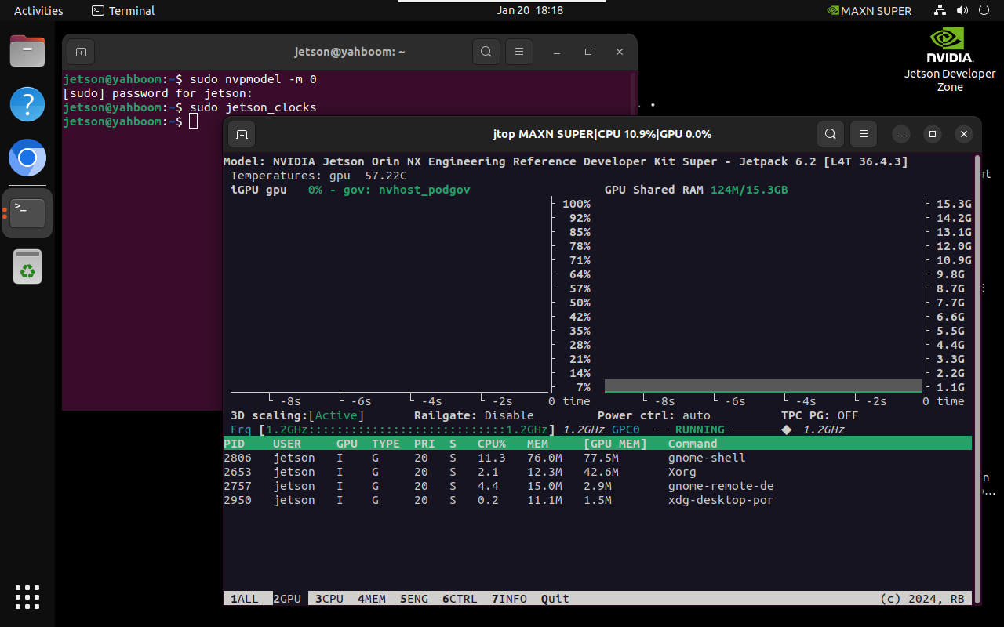Launch Chromium browser from dock

click(x=27, y=159)
